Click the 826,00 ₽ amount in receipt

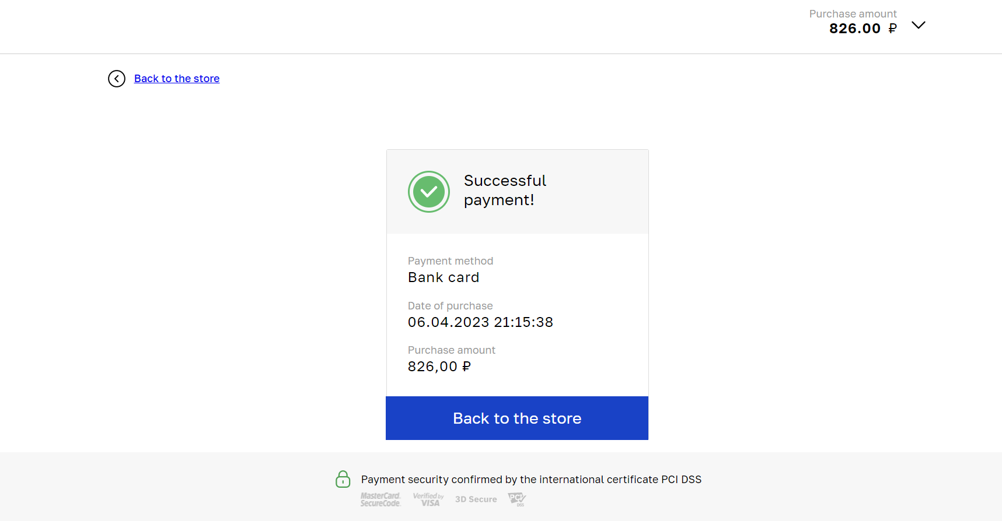439,367
